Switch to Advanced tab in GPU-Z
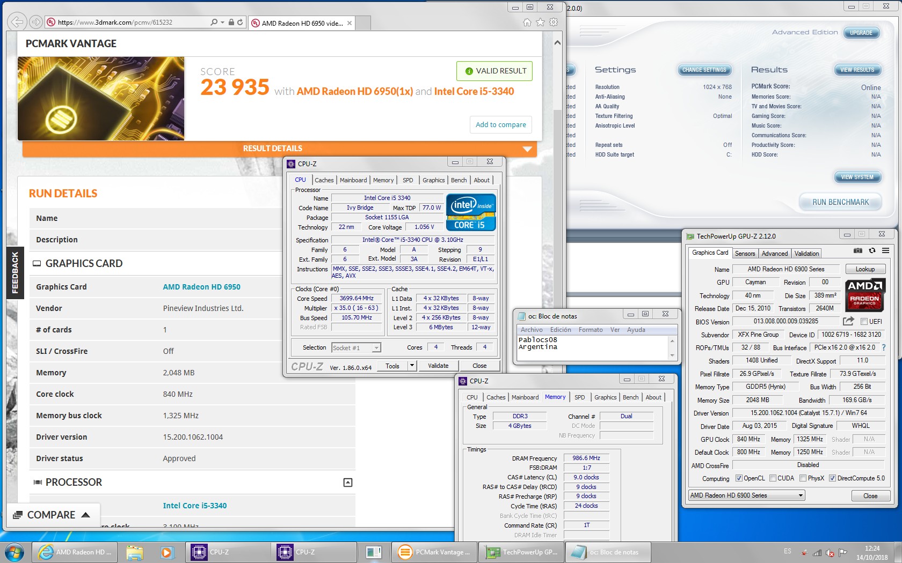 pos(775,254)
